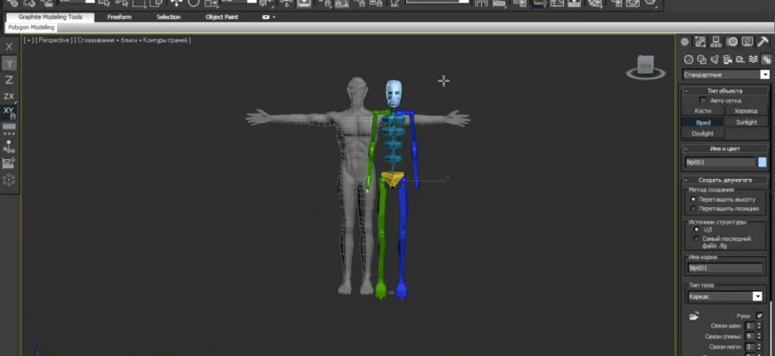
Task: Open the Display command panel tab
Action: (747, 42)
